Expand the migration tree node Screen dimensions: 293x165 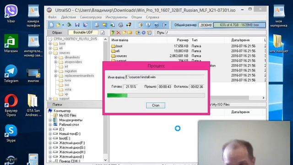click(55, 71)
